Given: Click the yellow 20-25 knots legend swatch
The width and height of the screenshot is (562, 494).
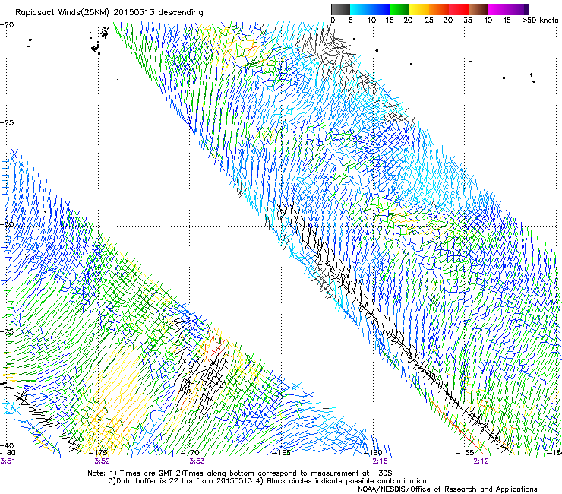Looking at the screenshot, I should click(x=419, y=9).
